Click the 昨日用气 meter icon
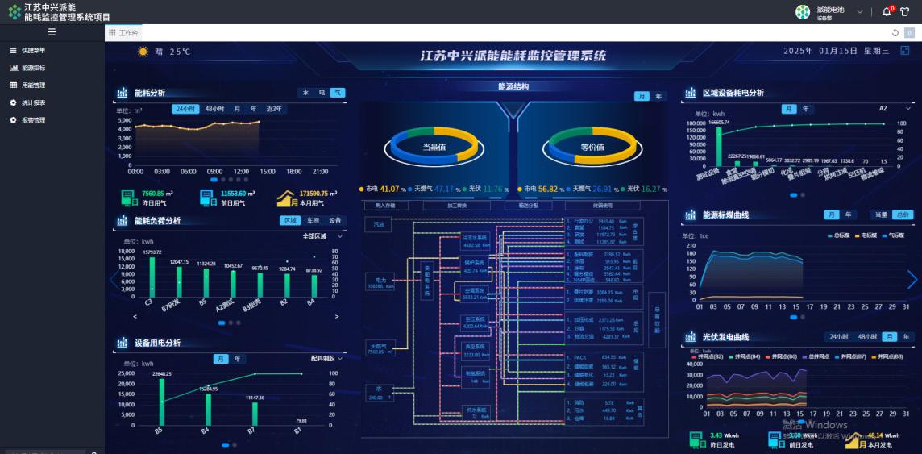Screen dimensions: 922x454 pyautogui.click(x=130, y=198)
